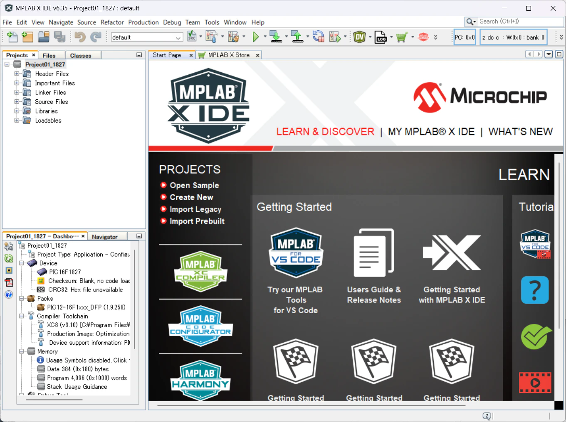Expand the Libraries folder node
This screenshot has height=422, width=566.
pyautogui.click(x=17, y=111)
